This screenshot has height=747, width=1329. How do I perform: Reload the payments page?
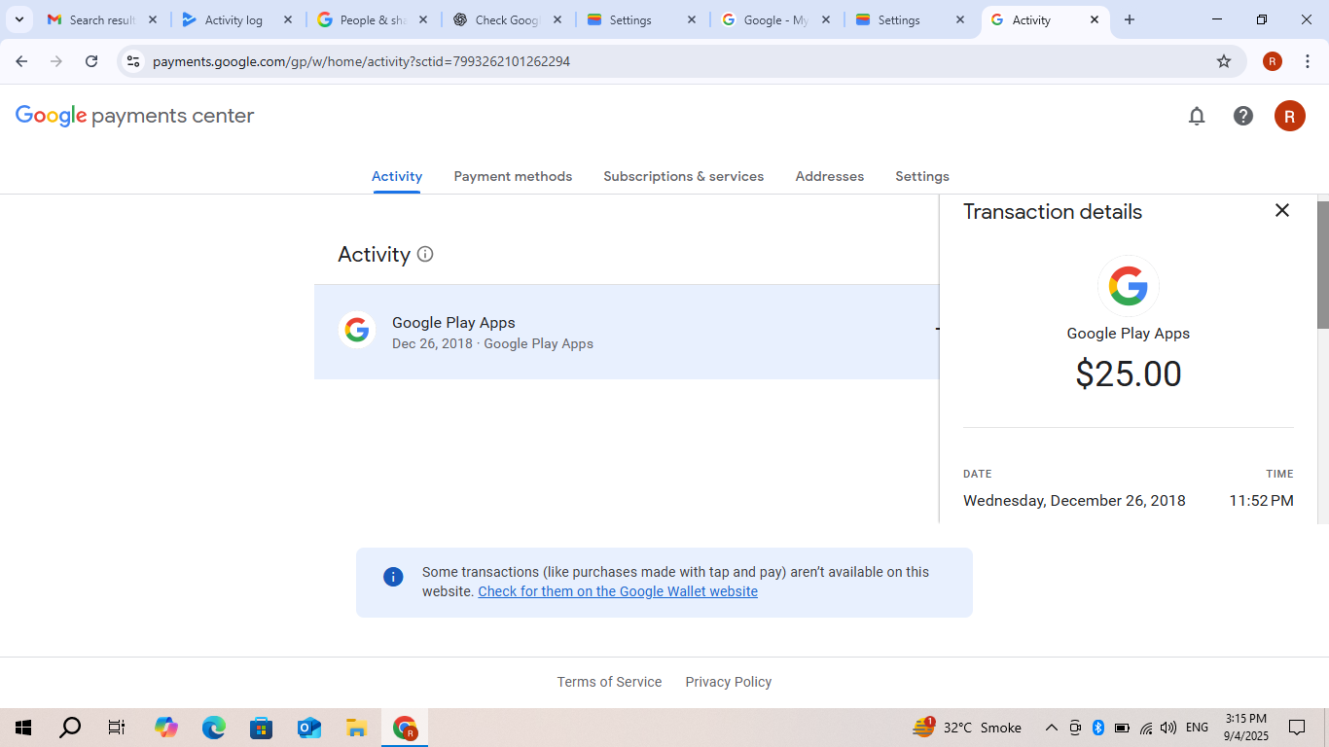tap(91, 61)
